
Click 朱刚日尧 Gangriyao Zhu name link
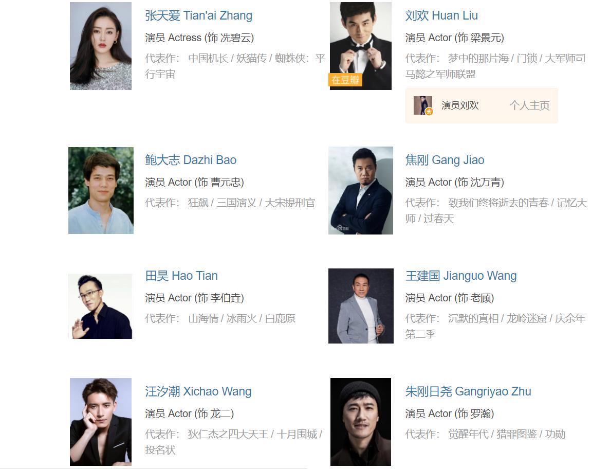click(x=468, y=391)
